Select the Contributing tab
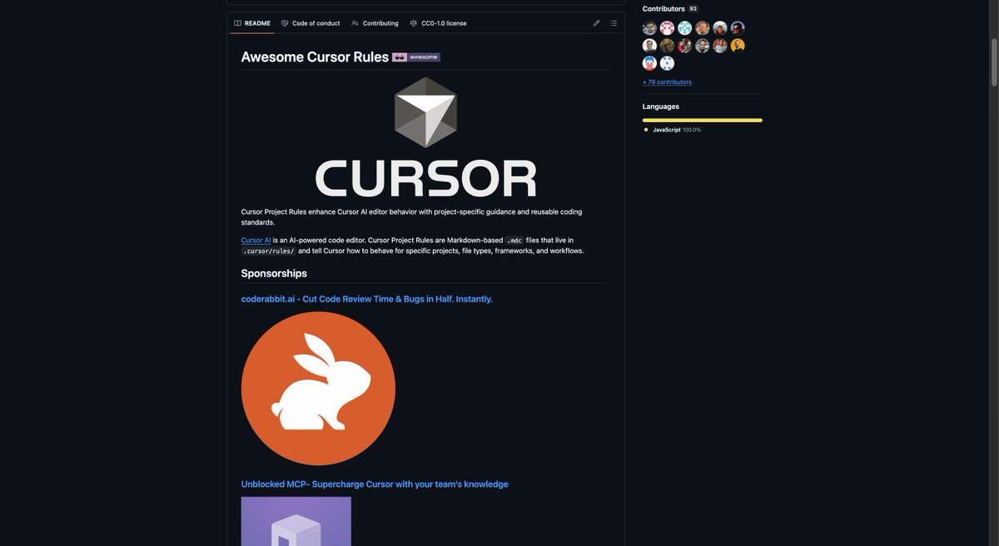The height and width of the screenshot is (546, 999). (x=375, y=23)
